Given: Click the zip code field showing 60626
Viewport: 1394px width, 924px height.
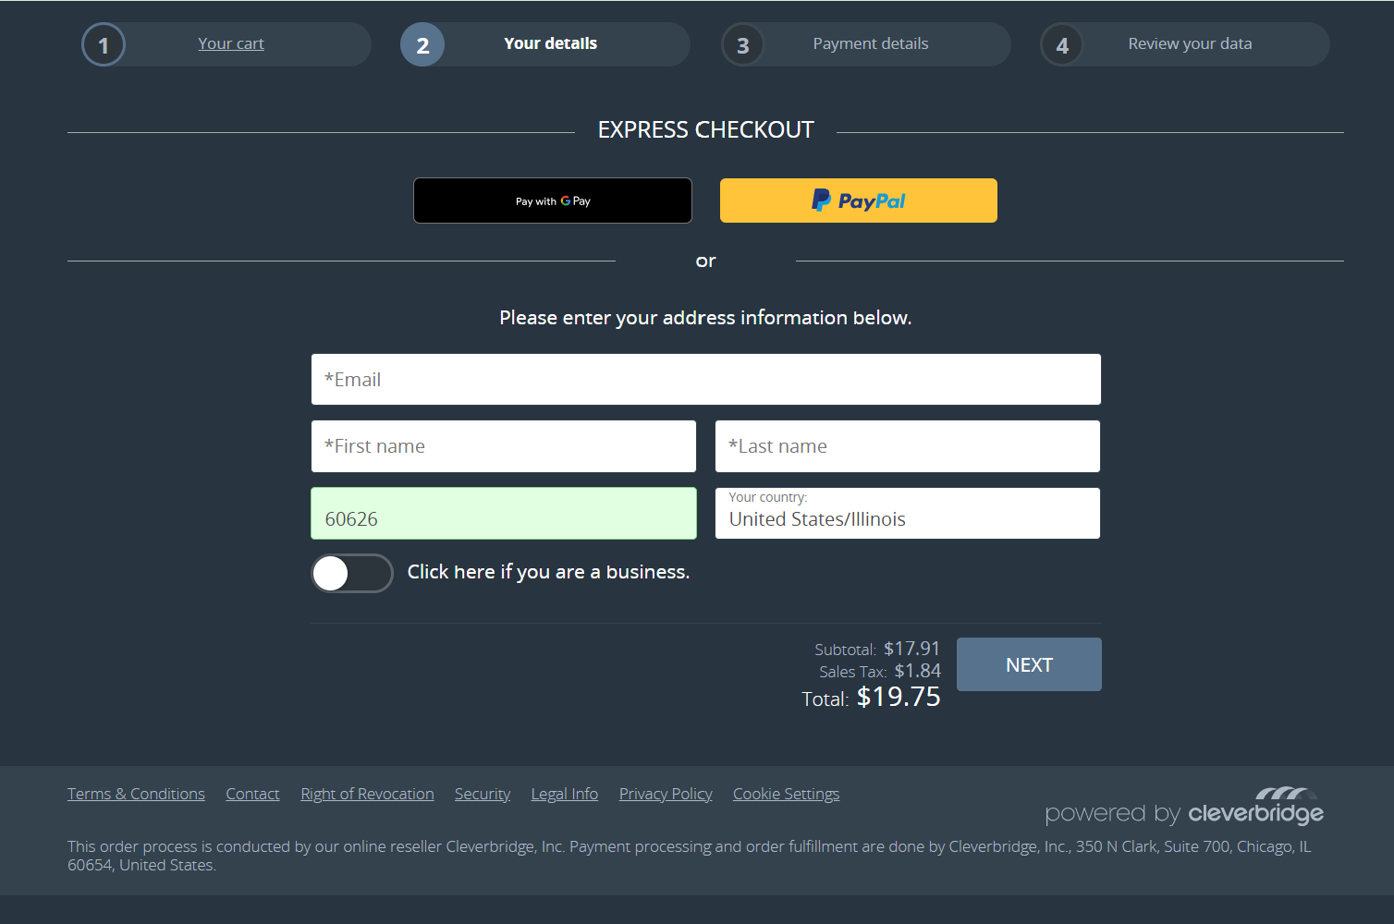Looking at the screenshot, I should 504,513.
